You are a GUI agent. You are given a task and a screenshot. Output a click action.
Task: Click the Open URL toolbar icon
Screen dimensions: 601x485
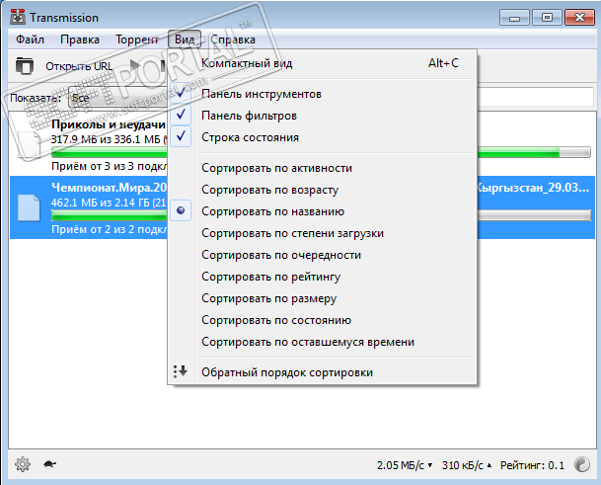click(x=25, y=65)
